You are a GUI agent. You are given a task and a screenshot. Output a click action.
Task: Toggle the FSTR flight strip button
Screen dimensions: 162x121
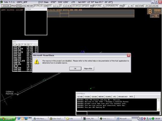pos(37,6)
